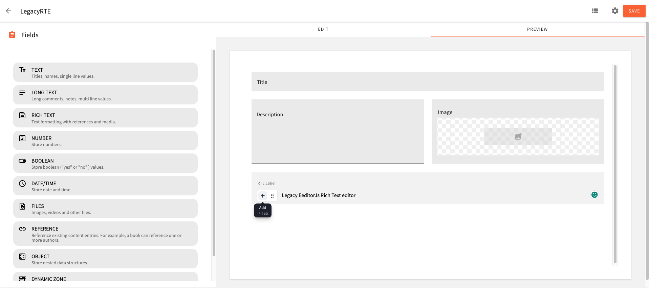Open the settings gear icon
Viewport: 649px width, 288px height.
click(x=615, y=11)
